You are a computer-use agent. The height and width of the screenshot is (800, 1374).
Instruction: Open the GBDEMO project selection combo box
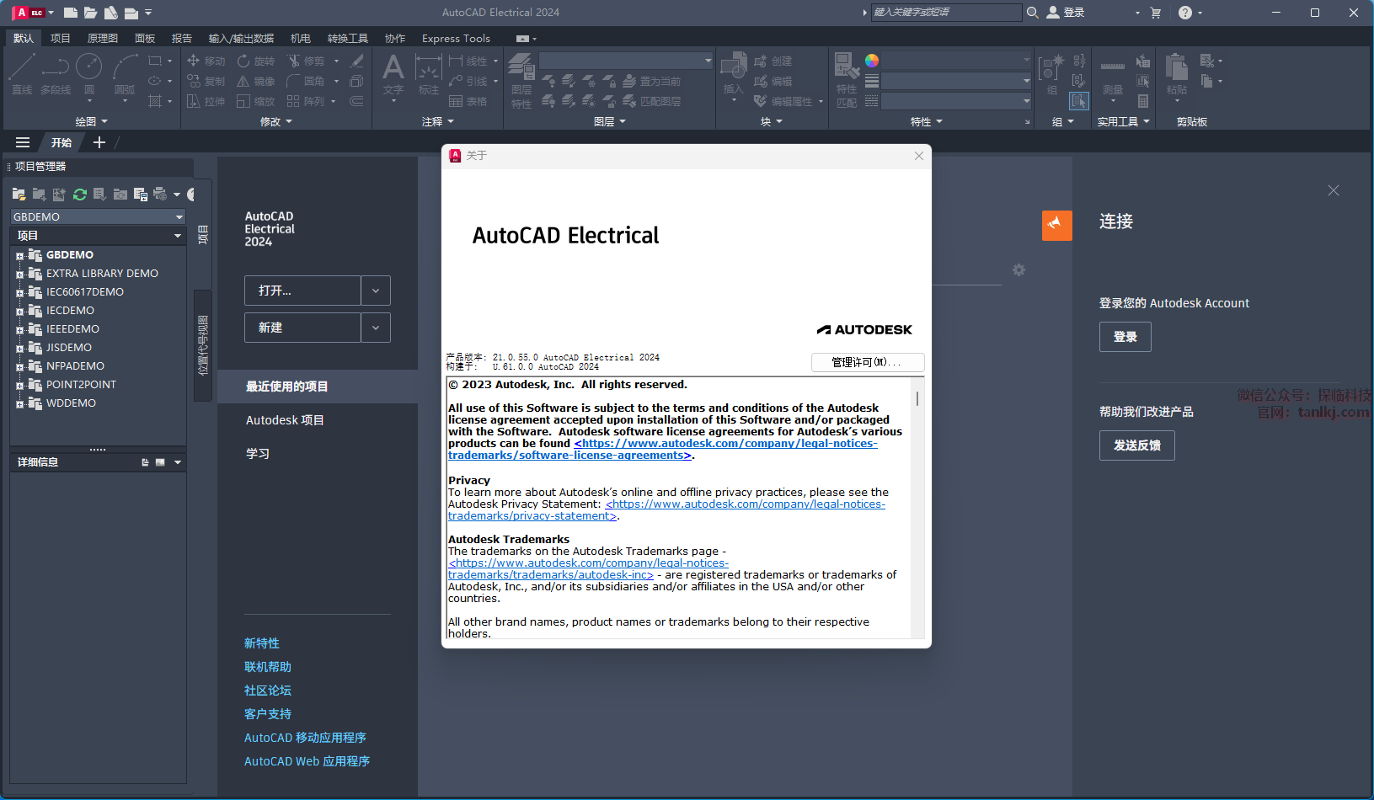click(98, 216)
